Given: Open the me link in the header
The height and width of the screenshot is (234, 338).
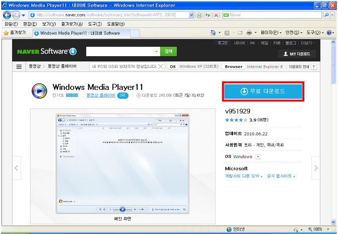Looking at the screenshot, I should pyautogui.click(x=252, y=43).
